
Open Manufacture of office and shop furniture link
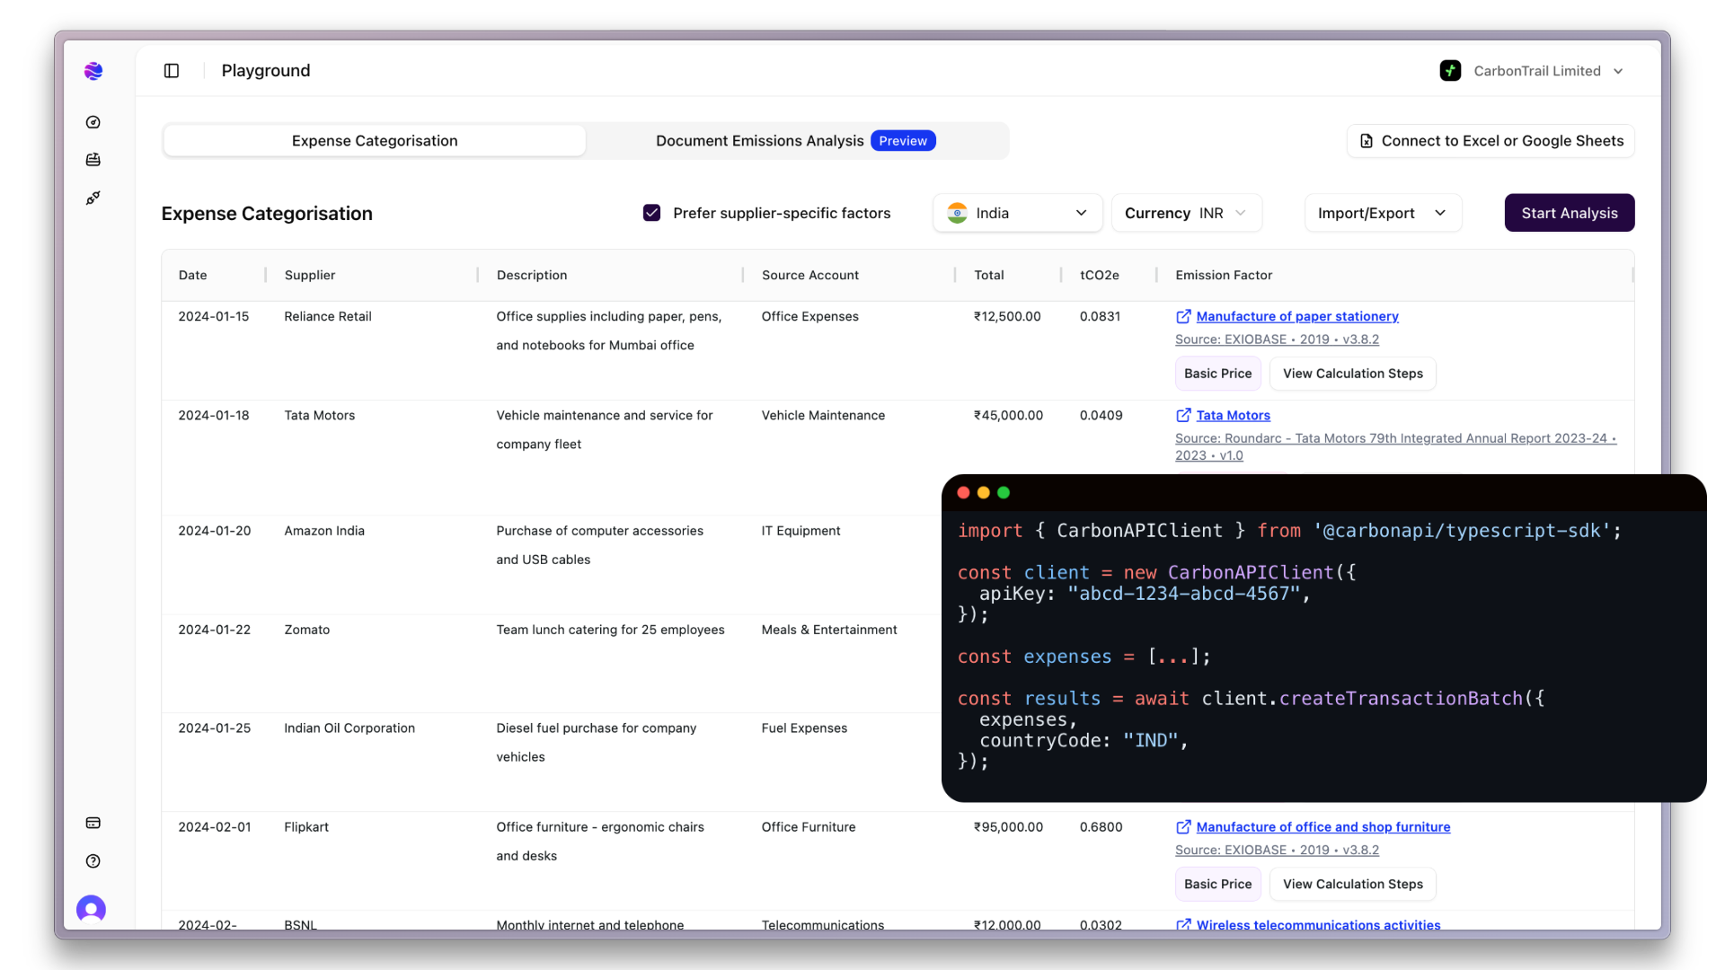[x=1323, y=826]
